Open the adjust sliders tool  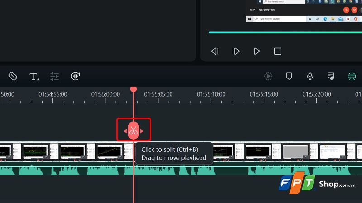pos(54,76)
